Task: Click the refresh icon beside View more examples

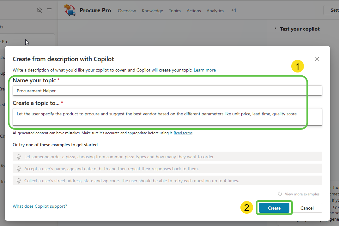Action: 280,194
